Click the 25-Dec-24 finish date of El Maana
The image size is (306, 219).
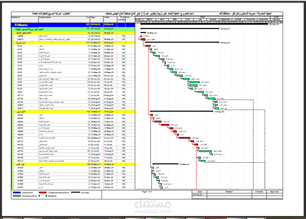(109, 24)
